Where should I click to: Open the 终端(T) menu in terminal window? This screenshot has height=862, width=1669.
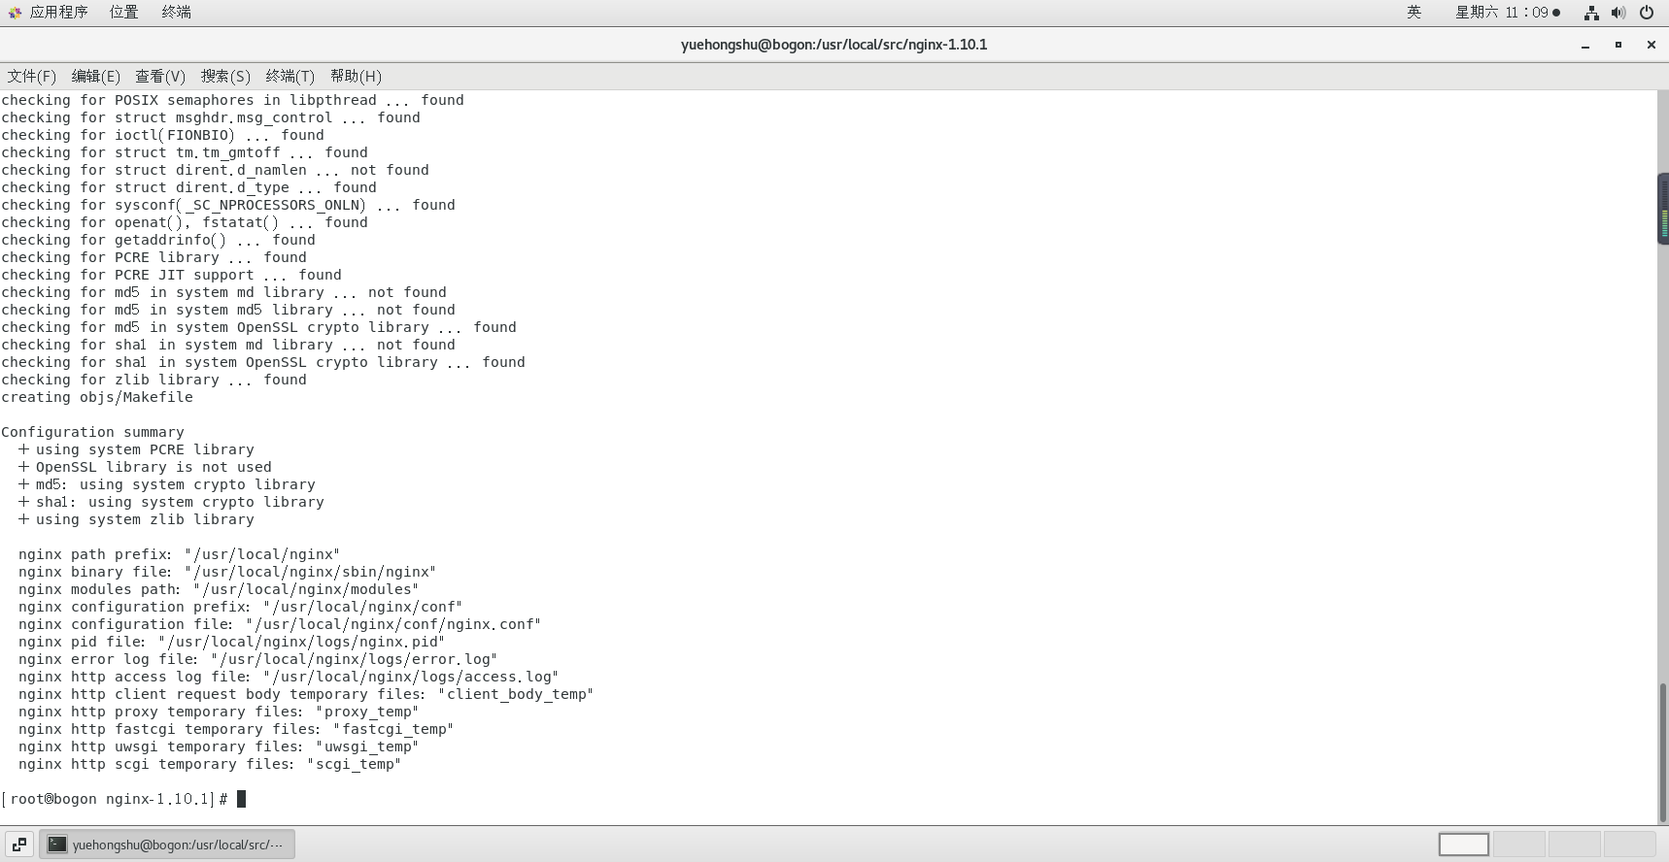290,76
